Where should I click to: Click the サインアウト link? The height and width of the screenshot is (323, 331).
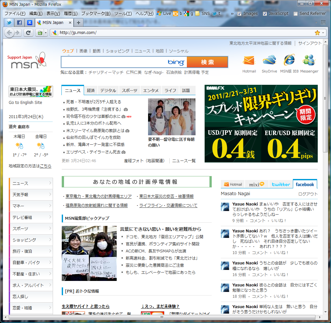click(310, 43)
